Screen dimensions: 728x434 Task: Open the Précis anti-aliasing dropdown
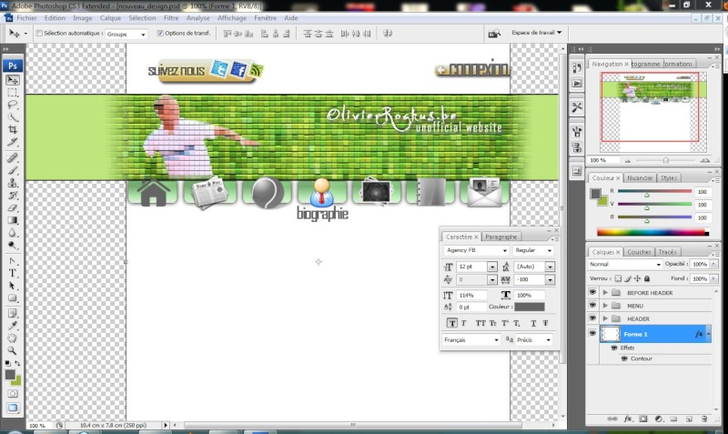click(x=534, y=339)
